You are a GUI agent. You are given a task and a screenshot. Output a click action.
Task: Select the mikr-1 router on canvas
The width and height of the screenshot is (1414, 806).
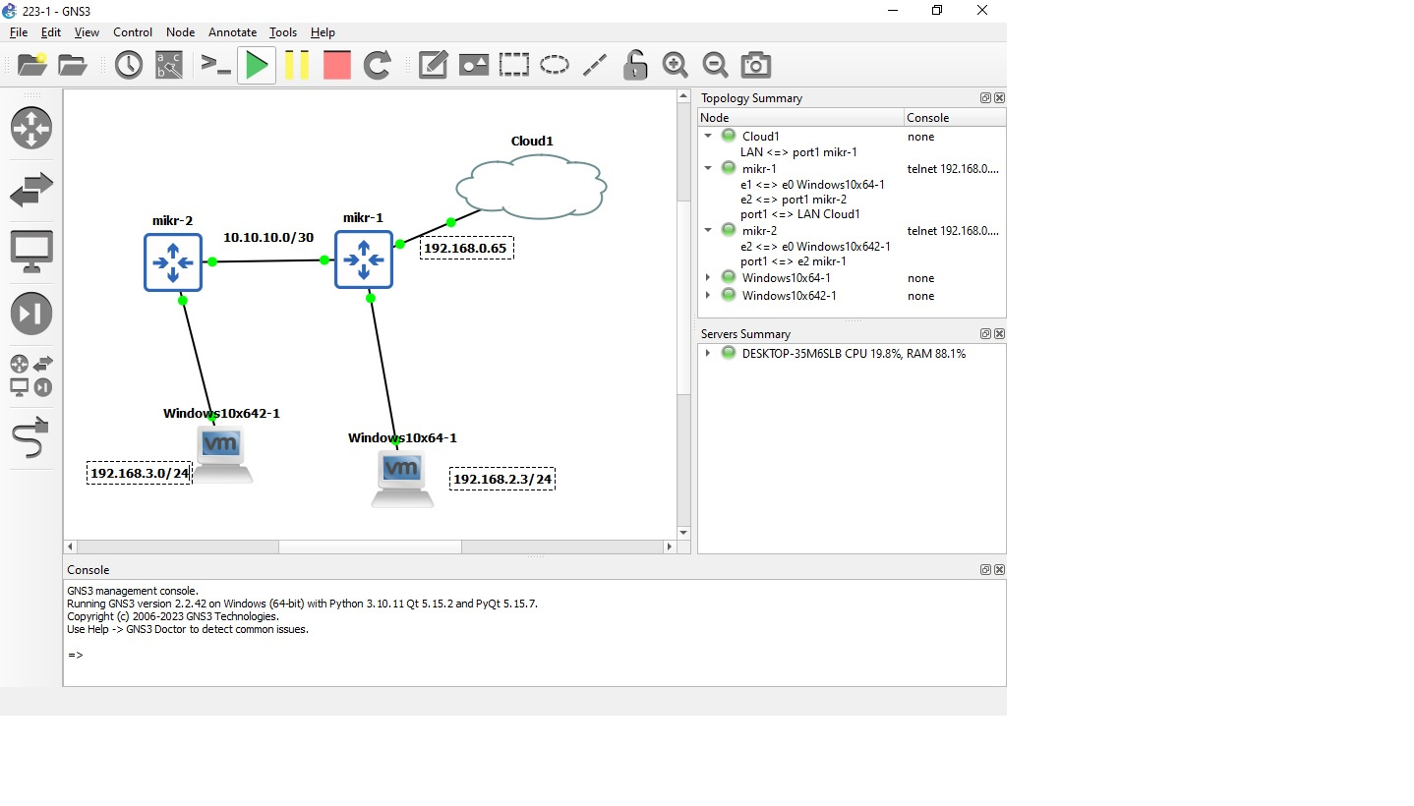click(x=364, y=259)
